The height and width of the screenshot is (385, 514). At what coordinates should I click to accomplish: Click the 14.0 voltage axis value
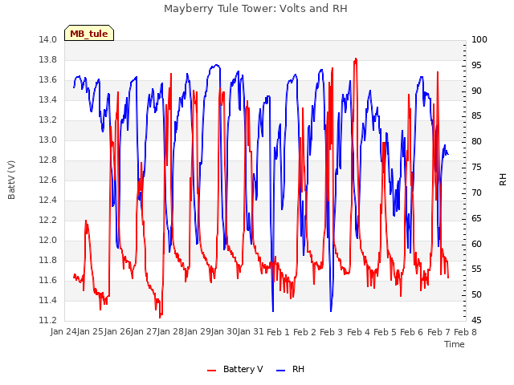point(48,40)
